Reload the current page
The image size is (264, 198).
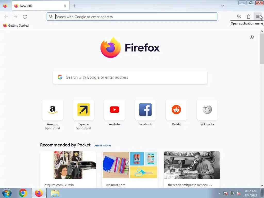[x=25, y=17]
